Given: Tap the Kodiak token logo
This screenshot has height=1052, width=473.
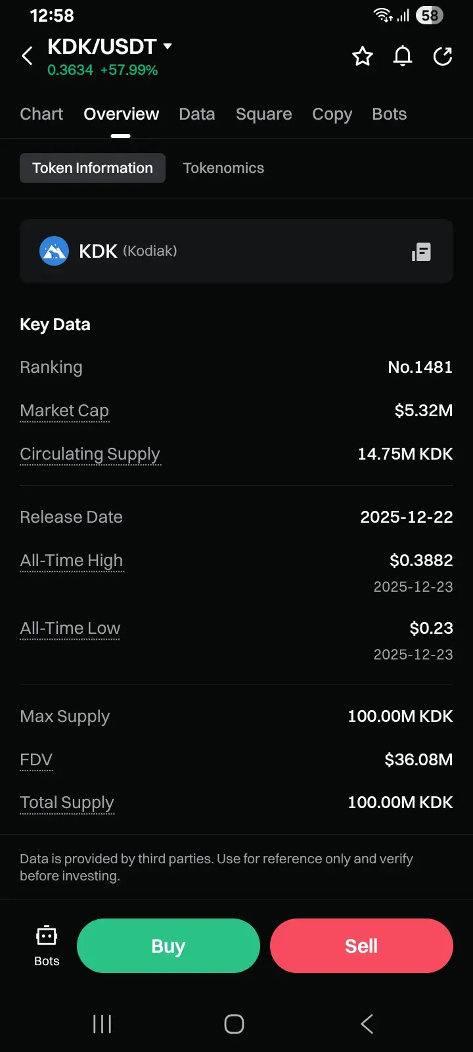Looking at the screenshot, I should pos(54,251).
